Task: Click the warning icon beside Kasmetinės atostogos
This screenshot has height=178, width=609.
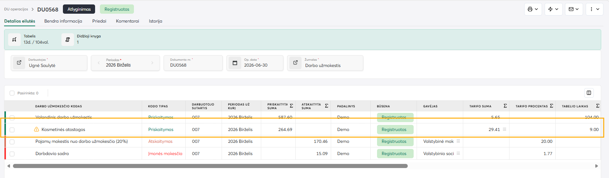Action: pyautogui.click(x=36, y=130)
